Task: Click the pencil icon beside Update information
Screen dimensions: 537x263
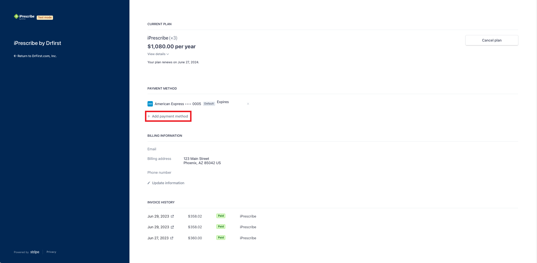Action: [149, 183]
